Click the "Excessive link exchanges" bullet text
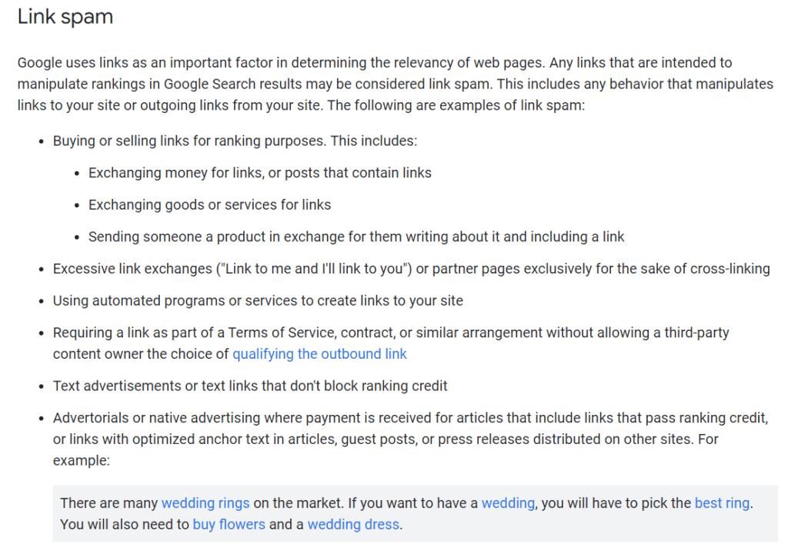 point(411,269)
